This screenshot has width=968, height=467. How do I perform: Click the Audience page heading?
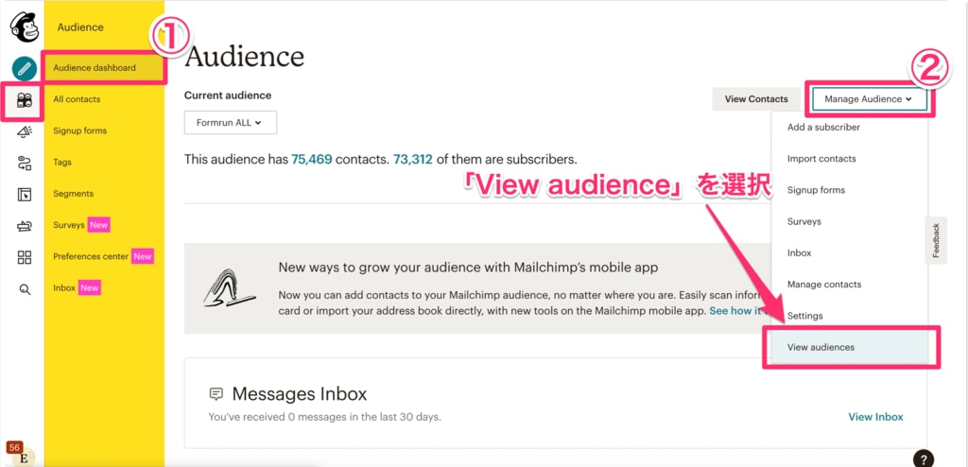[245, 56]
